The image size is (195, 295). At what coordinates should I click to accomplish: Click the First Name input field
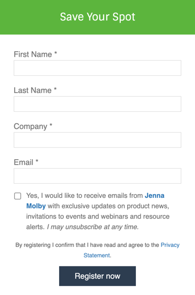coord(97,68)
